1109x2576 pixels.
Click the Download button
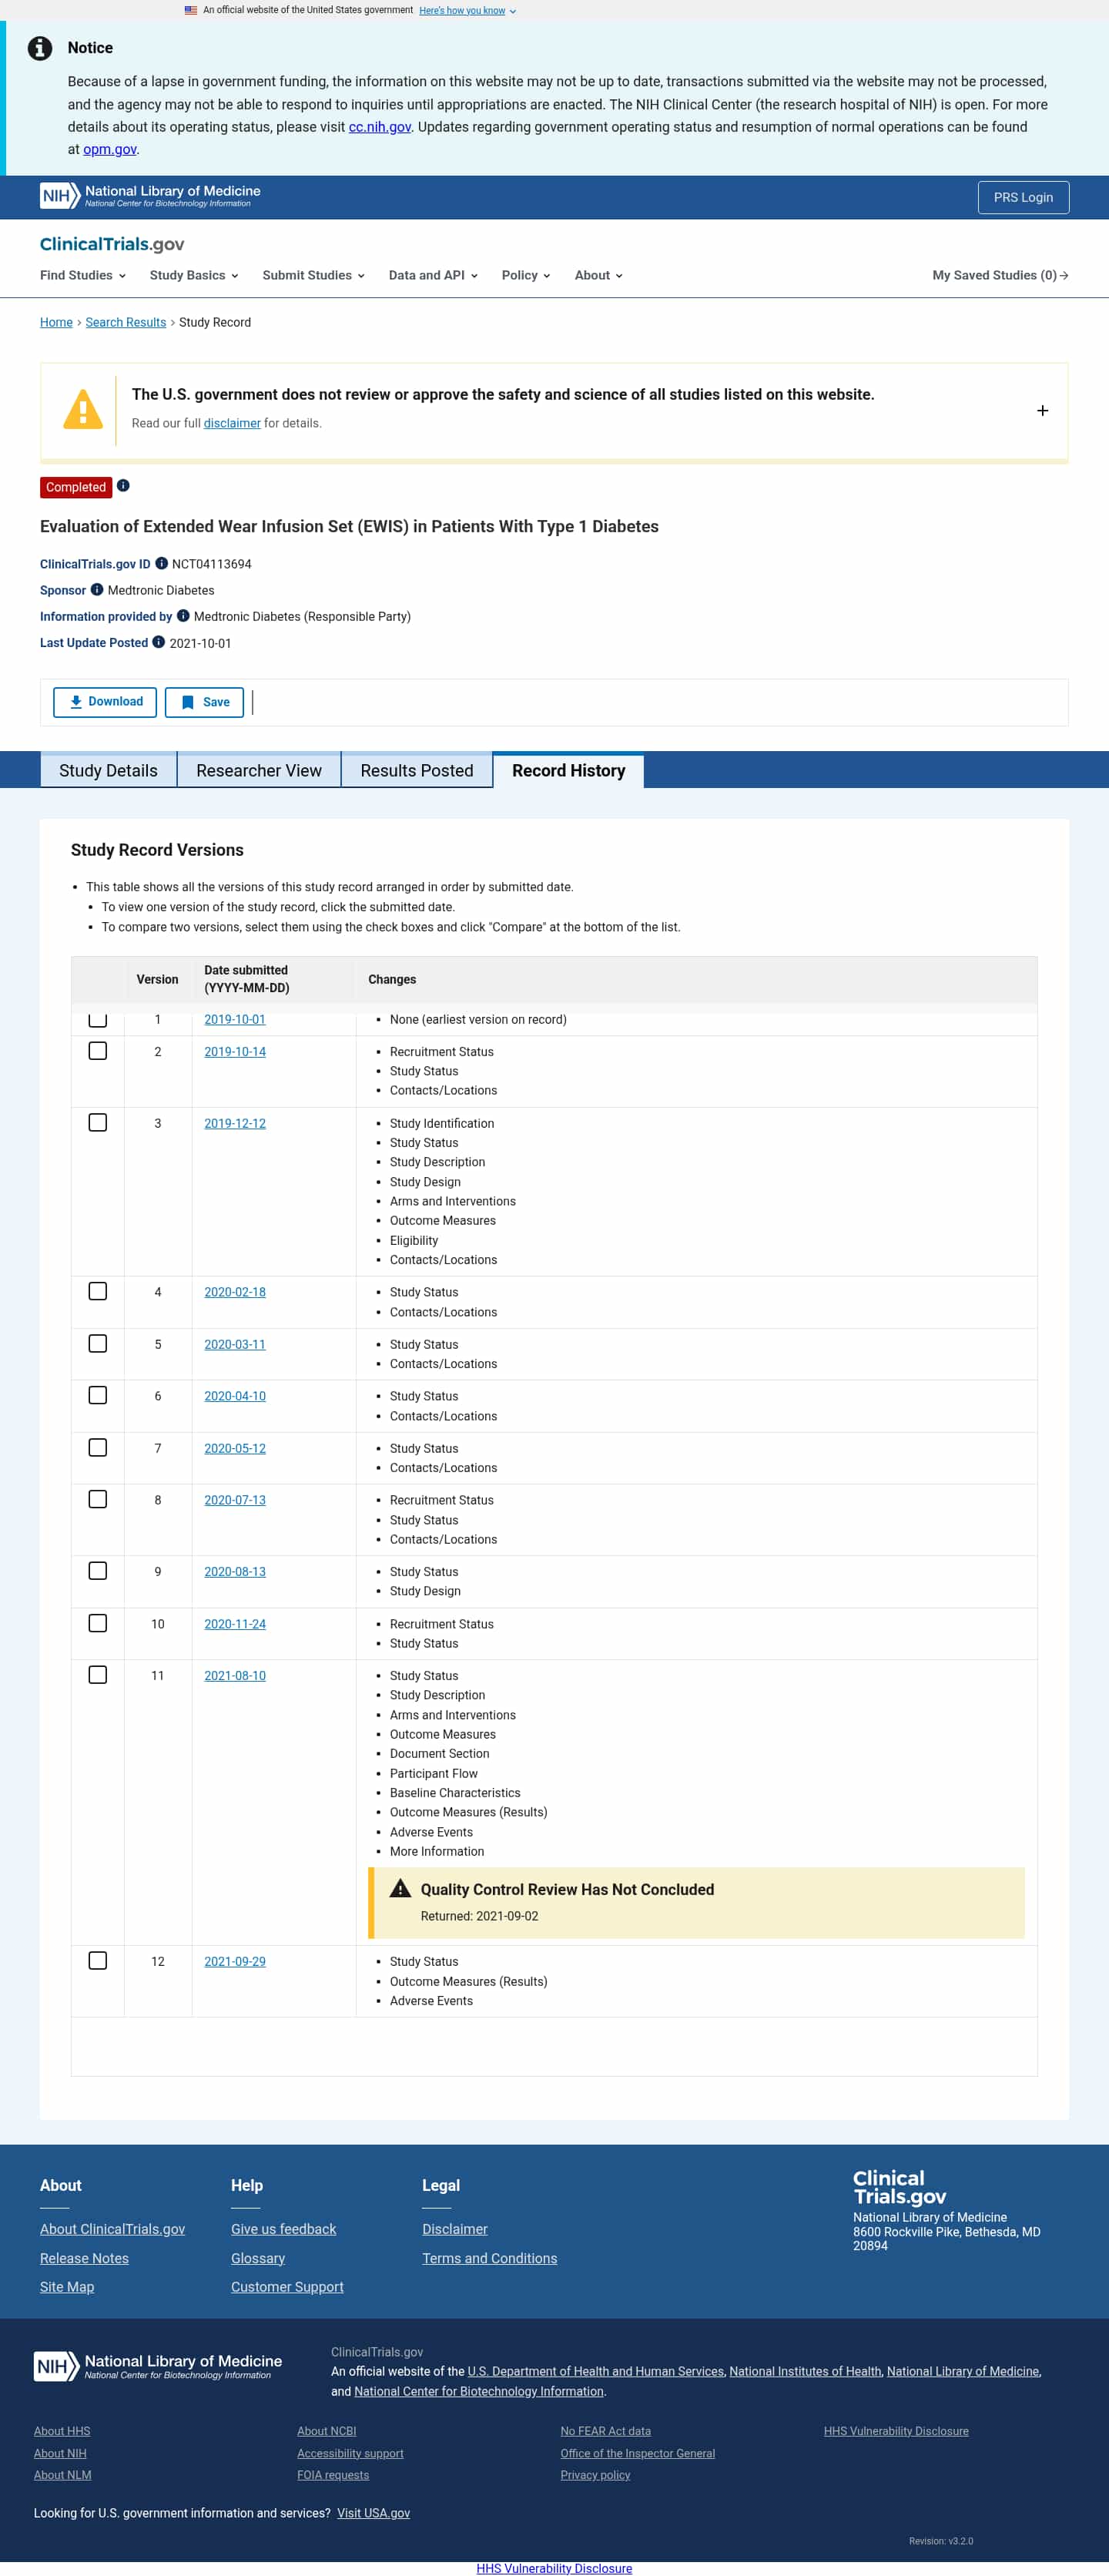tap(105, 702)
